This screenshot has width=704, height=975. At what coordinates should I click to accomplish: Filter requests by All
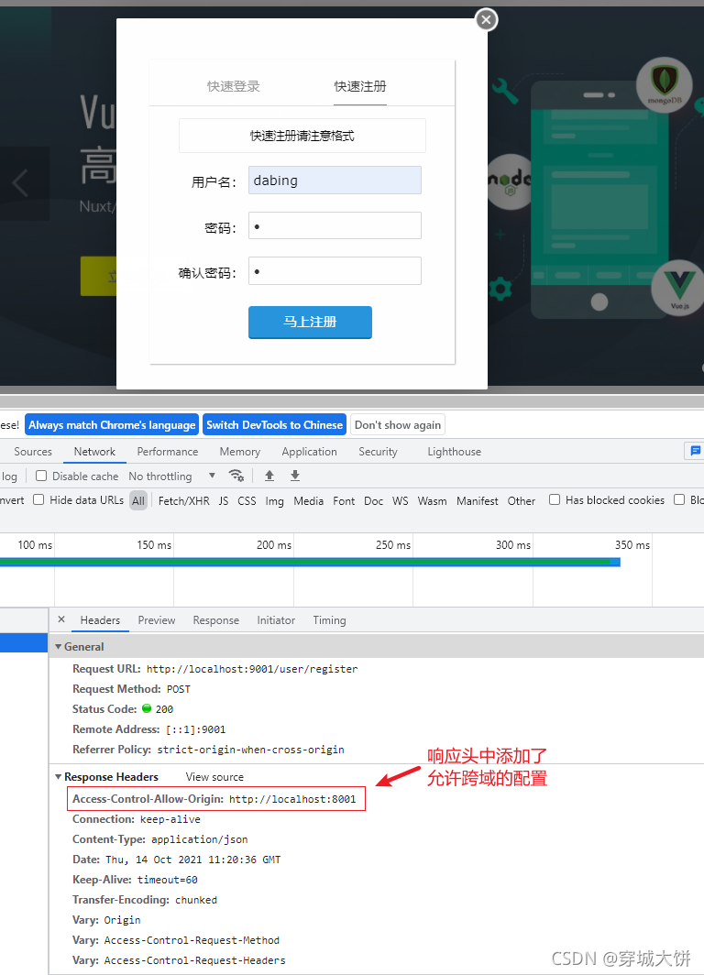tap(138, 500)
